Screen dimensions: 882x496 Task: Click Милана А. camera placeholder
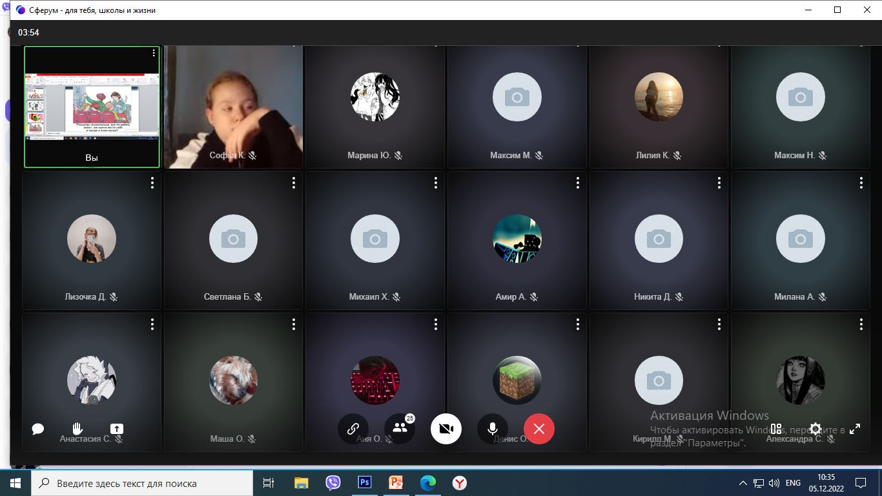click(801, 238)
